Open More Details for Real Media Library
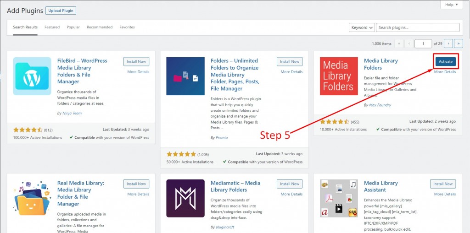Screen dimensions: 470x233 (138, 194)
